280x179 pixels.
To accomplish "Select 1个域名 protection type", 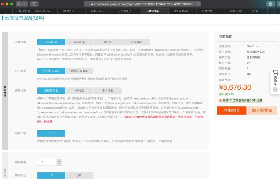I will 79,90.
